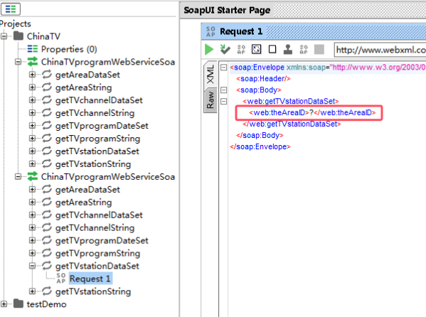Collapse the expanded getTVstationDataSet operation
The height and width of the screenshot is (317, 426).
click(x=32, y=266)
